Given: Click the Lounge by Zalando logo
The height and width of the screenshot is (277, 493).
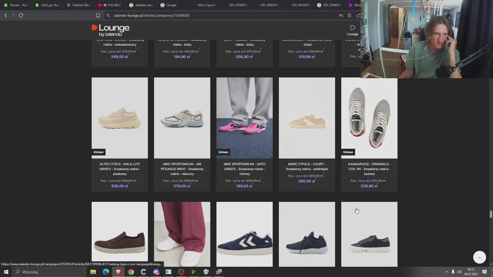Looking at the screenshot, I should tap(111, 30).
